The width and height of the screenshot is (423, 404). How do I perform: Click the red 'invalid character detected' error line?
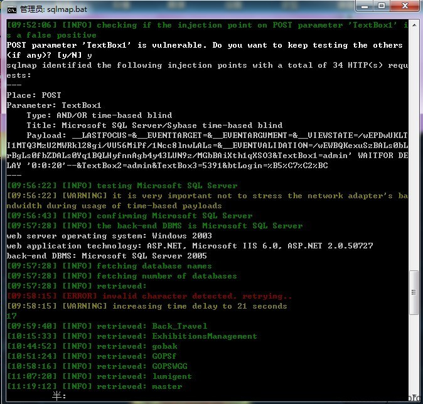pos(149,296)
